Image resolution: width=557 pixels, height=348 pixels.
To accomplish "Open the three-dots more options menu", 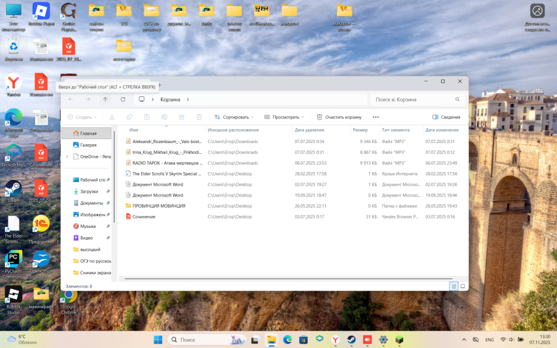I will point(375,117).
